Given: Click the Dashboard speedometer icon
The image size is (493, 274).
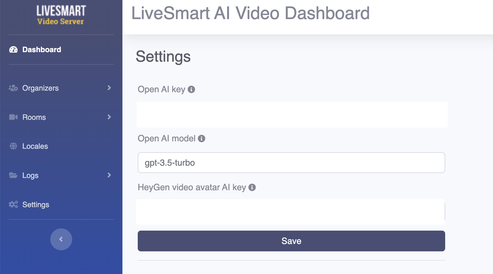Looking at the screenshot, I should [x=13, y=50].
